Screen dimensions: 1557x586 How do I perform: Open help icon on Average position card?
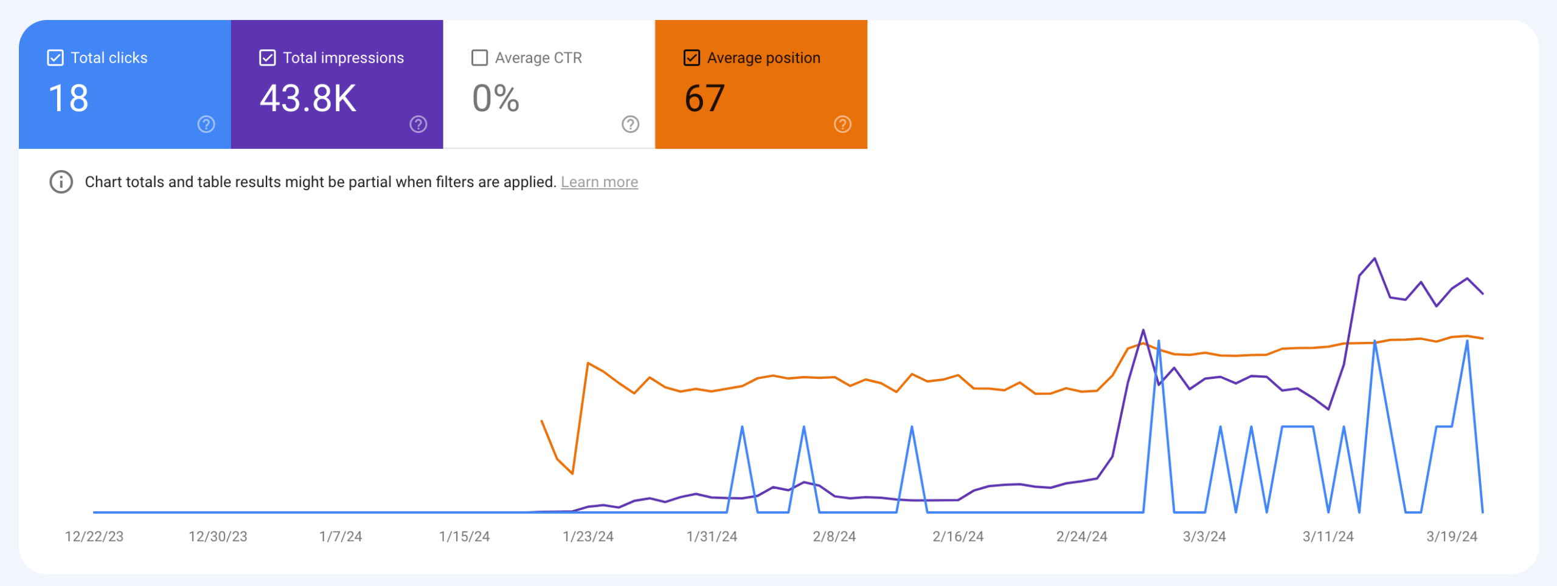tap(842, 124)
